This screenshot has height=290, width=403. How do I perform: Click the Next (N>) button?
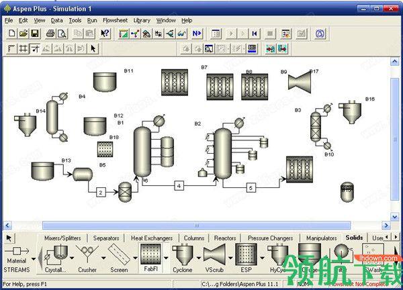pyautogui.click(x=197, y=34)
